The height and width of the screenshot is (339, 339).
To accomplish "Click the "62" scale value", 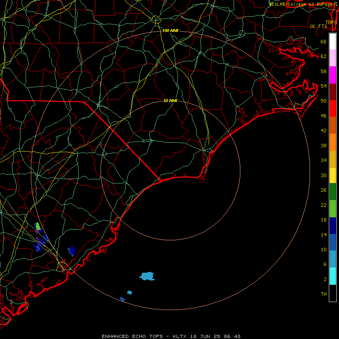I will click(324, 56).
